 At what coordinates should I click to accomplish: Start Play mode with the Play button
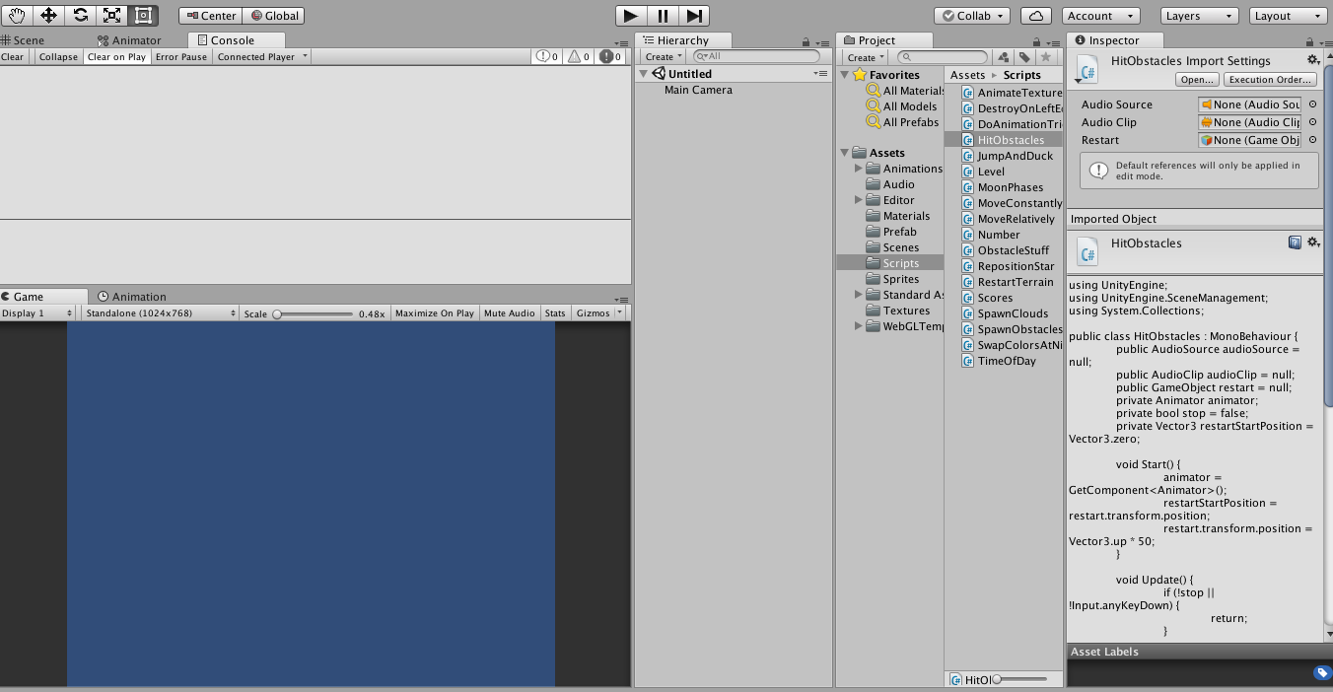(631, 16)
